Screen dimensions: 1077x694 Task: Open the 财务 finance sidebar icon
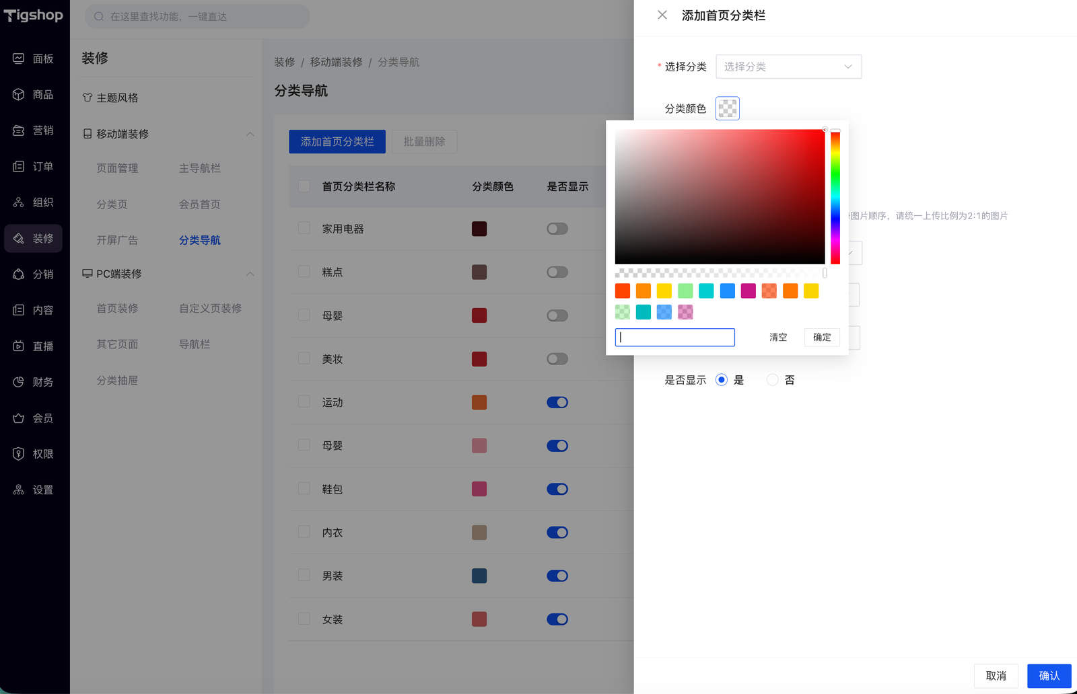click(x=19, y=382)
